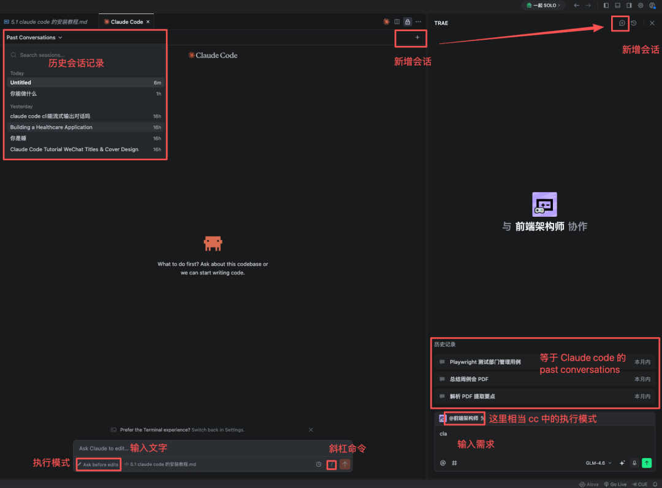The height and width of the screenshot is (488, 662).
Task: Switch to 5.1 claude code 的安装教程.md tab
Action: coord(49,22)
